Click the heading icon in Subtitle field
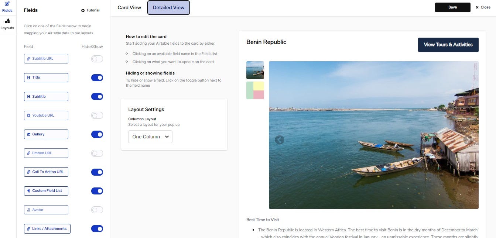This screenshot has width=496, height=238. [29, 97]
